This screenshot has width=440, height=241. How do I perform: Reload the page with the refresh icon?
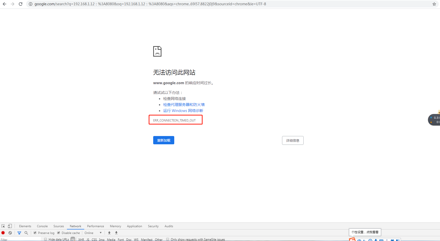coord(21,4)
